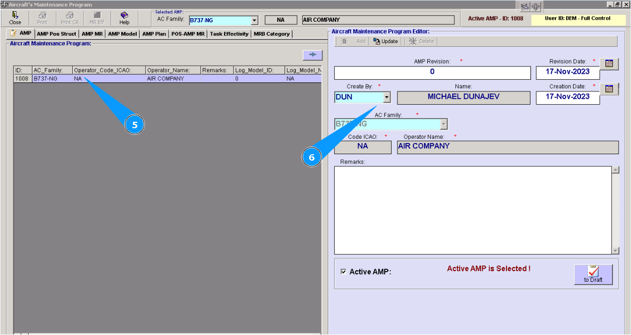The width and height of the screenshot is (631, 335).
Task: Click the Remarks scrollbar up arrow
Action: tap(616, 170)
